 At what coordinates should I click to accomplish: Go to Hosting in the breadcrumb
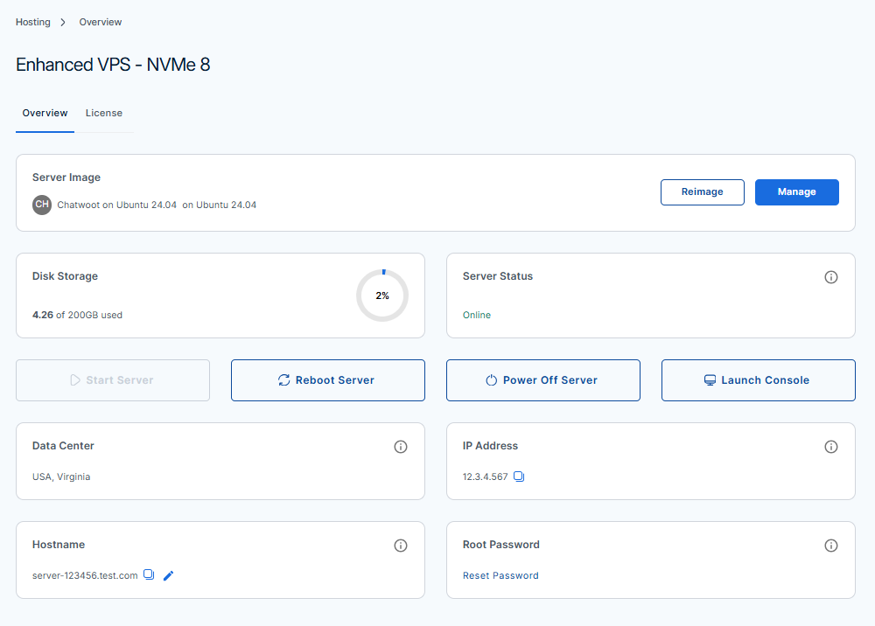33,22
